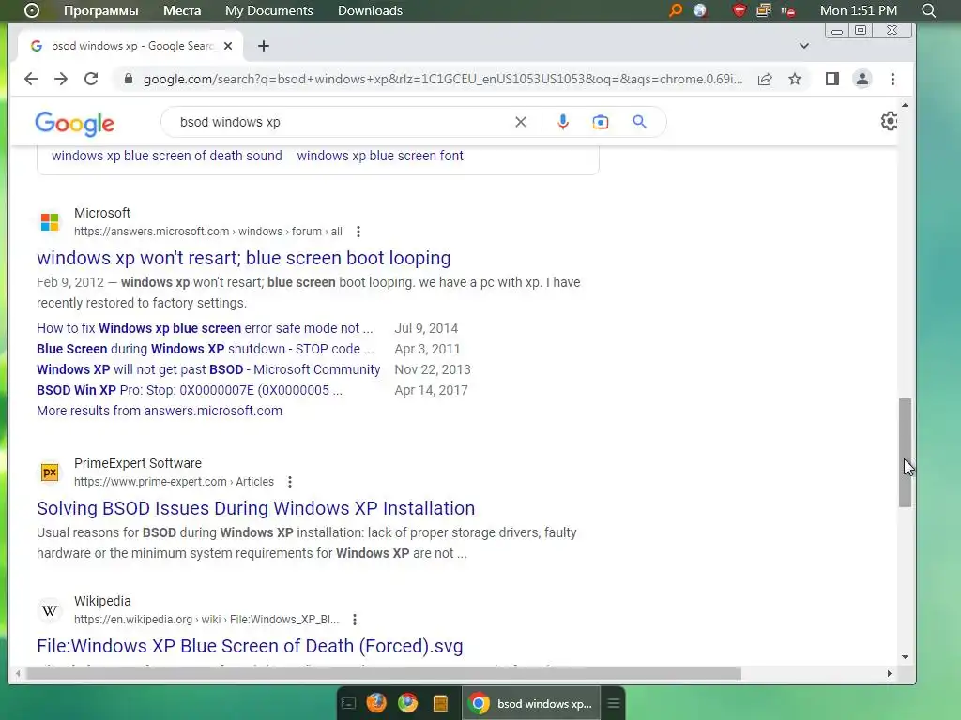Search windows xp blue screen of death sound
Image resolution: width=961 pixels, height=720 pixels.
(167, 156)
